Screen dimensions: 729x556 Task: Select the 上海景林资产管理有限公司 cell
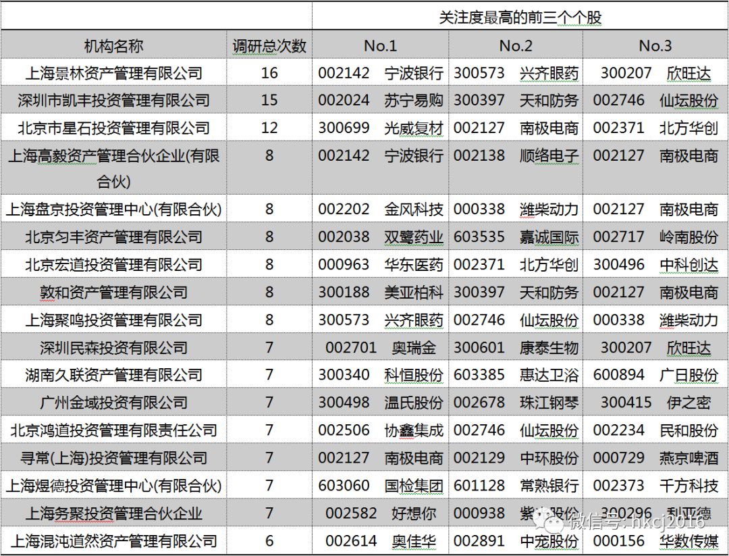click(113, 72)
